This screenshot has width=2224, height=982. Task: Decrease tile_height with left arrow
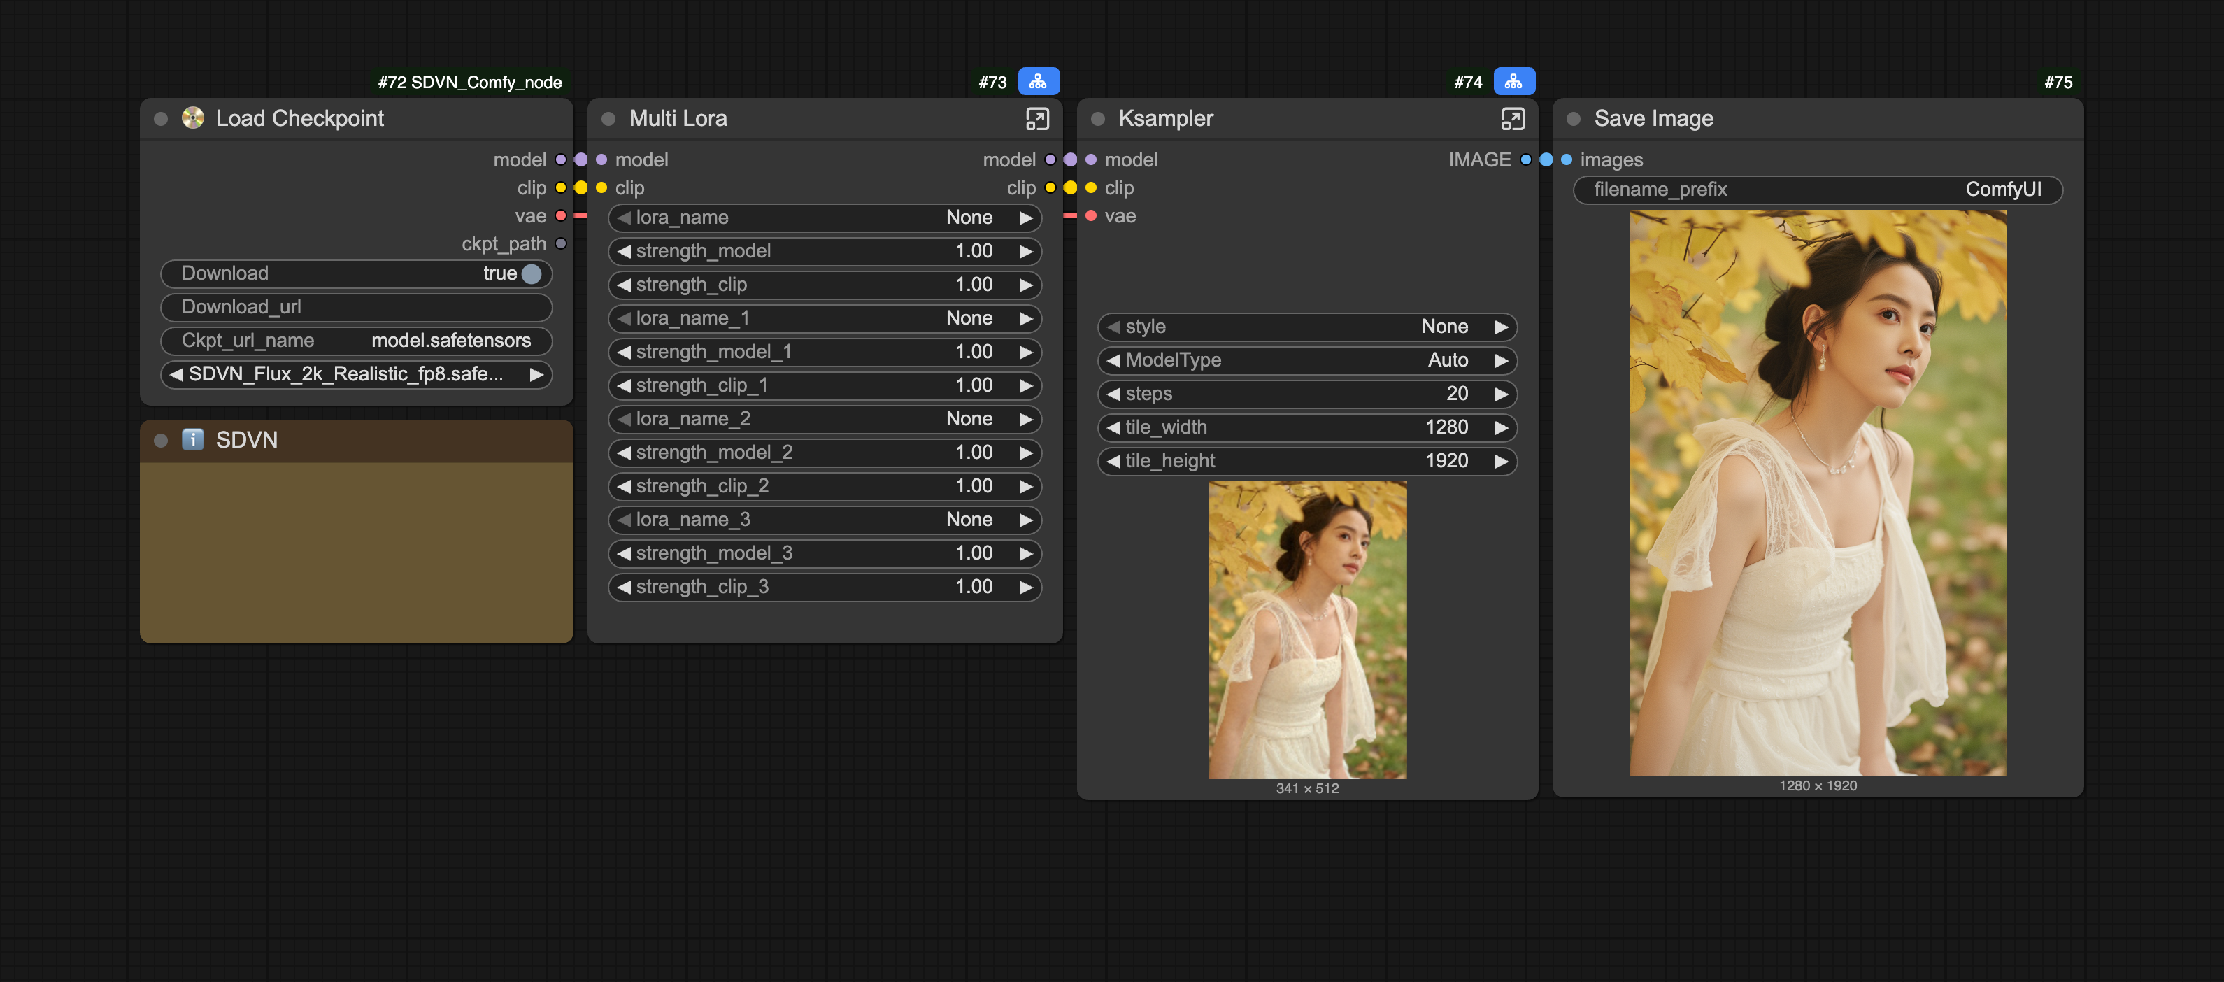(x=1113, y=461)
